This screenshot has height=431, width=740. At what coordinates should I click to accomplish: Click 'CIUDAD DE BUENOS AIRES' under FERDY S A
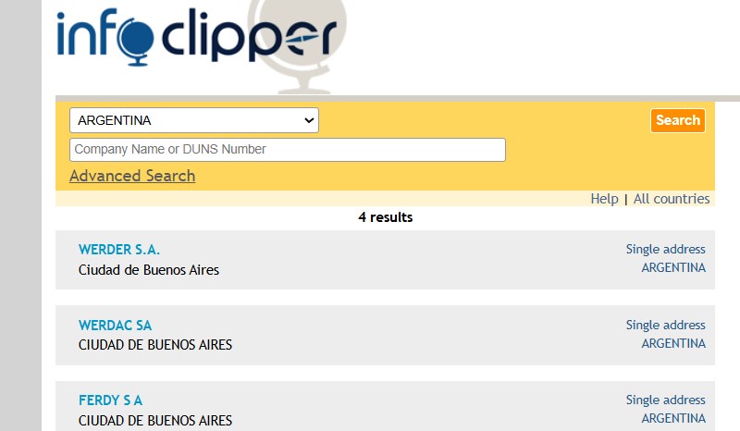point(155,420)
